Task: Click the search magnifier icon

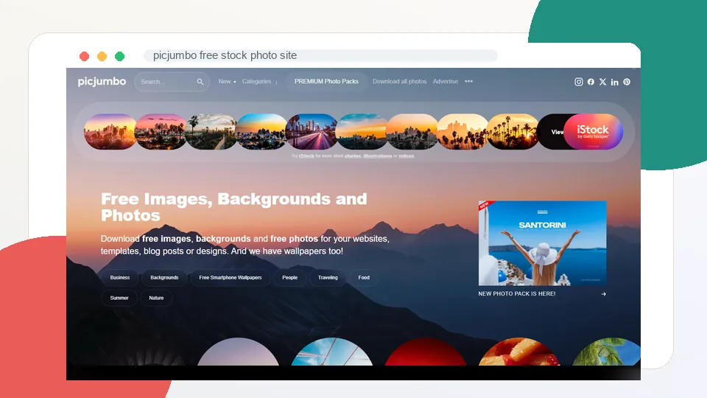Action: tap(200, 82)
